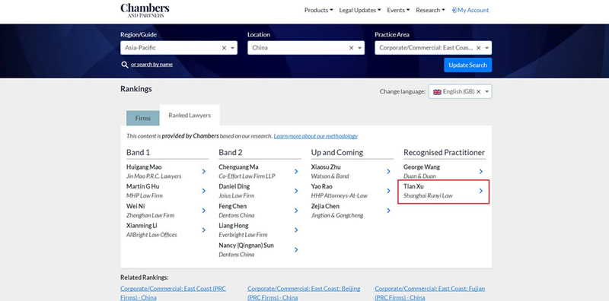Select the name Yao Rao
609x301 pixels.
[321, 186]
